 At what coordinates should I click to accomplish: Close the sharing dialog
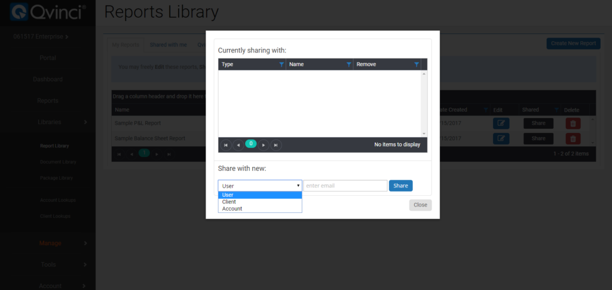(420, 205)
